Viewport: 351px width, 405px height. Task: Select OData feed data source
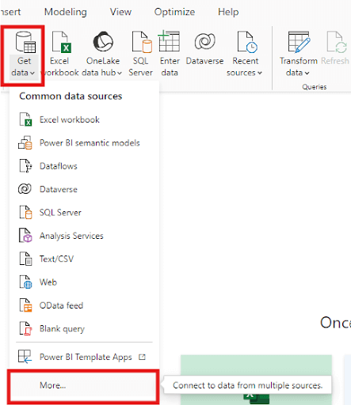84,305
